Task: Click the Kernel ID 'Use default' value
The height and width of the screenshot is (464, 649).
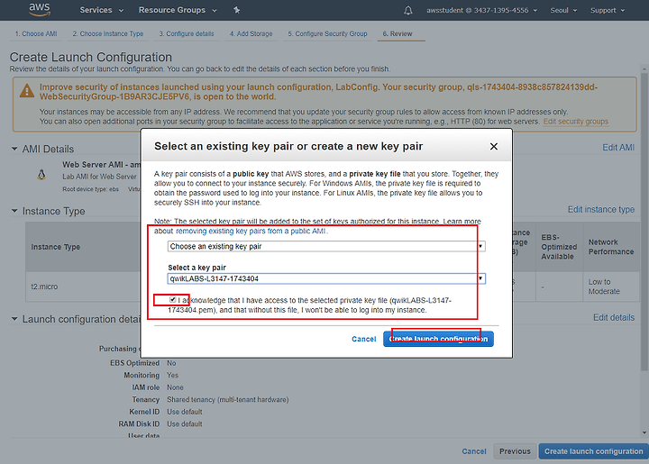Action: point(185,412)
